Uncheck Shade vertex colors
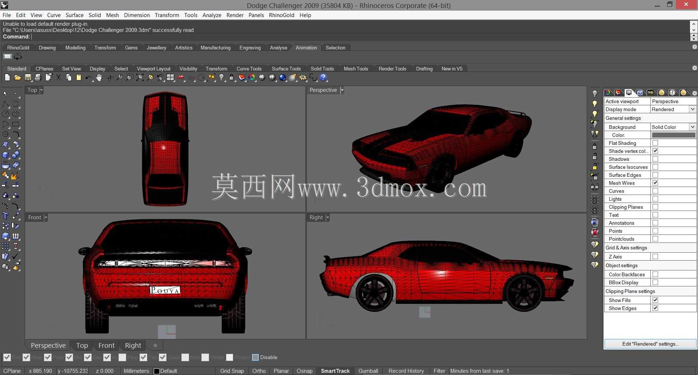This screenshot has width=698, height=375. click(655, 151)
